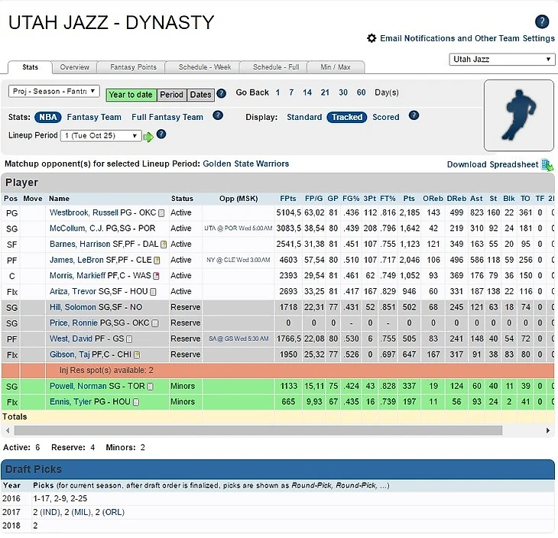Go back 60 days

pos(362,92)
